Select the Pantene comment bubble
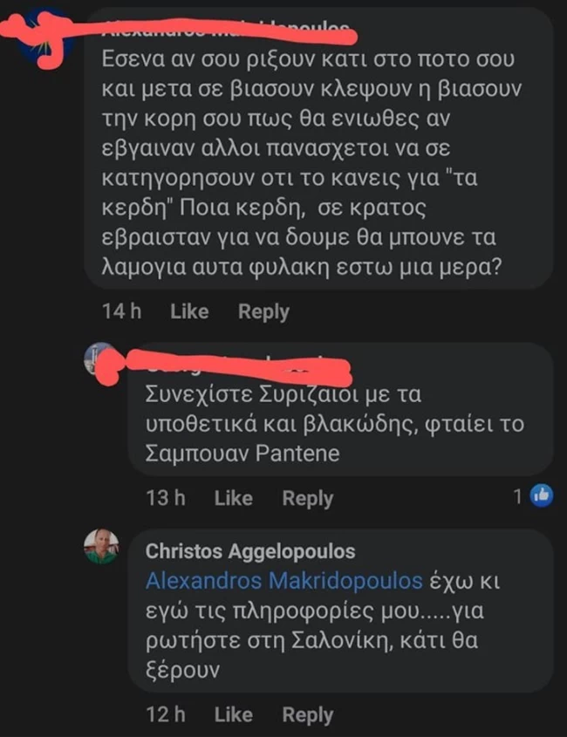Screen dimensions: 567x737 pyautogui.click(x=340, y=409)
